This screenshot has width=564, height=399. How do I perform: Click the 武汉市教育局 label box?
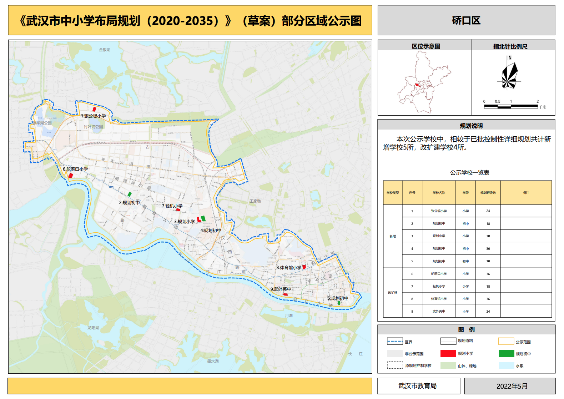tap(418, 386)
